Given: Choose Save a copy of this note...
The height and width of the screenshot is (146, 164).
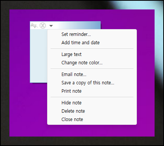Looking at the screenshot, I should click(92, 83).
